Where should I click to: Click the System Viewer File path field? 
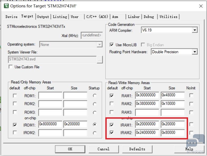(x=52, y=59)
